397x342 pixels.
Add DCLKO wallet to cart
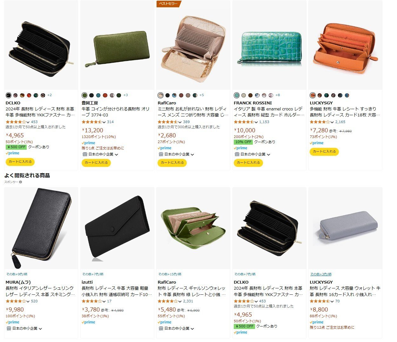click(x=20, y=162)
